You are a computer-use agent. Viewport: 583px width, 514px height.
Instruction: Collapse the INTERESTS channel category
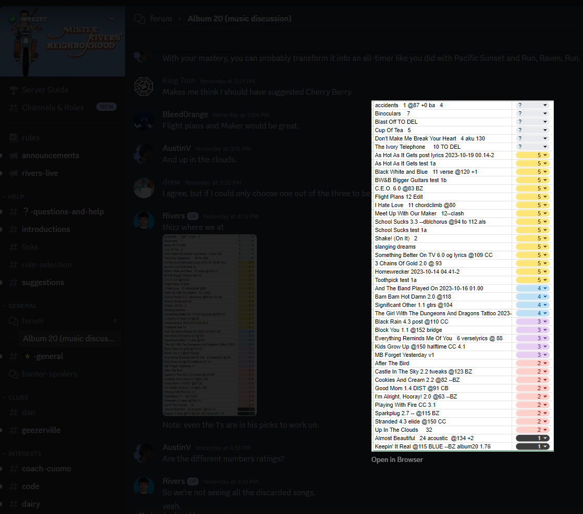[24, 454]
